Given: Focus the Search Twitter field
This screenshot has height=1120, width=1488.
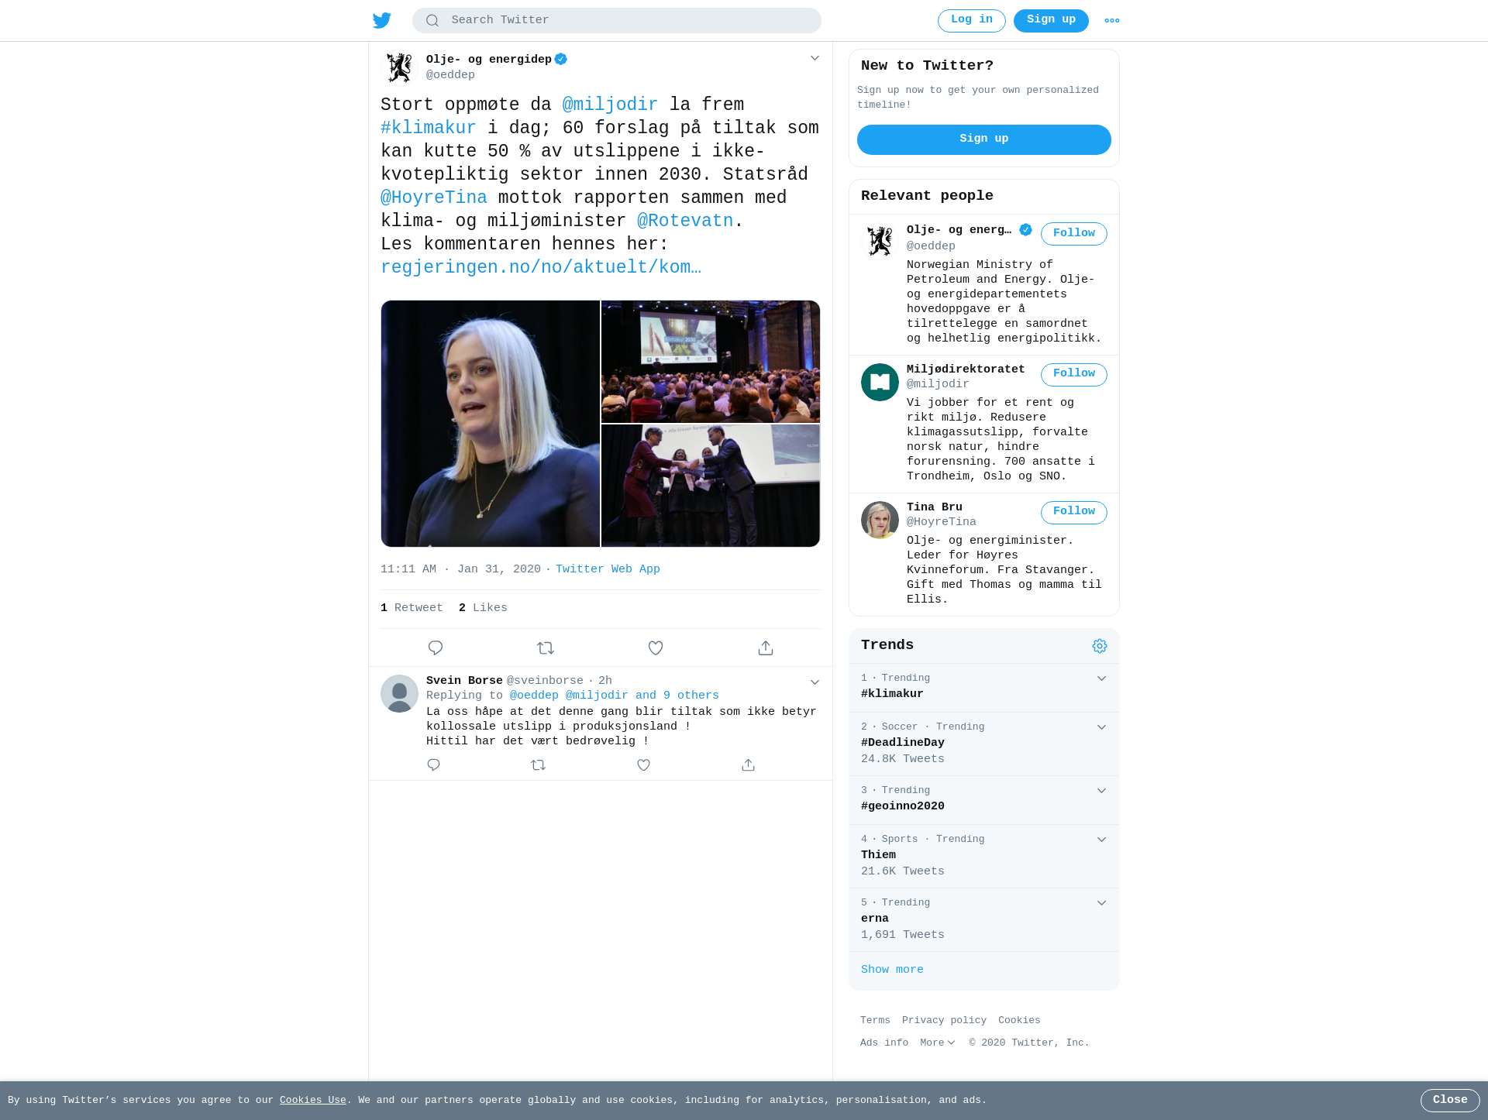Looking at the screenshot, I should pyautogui.click(x=617, y=20).
